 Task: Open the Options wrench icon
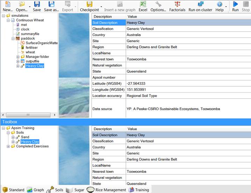click(158, 4)
